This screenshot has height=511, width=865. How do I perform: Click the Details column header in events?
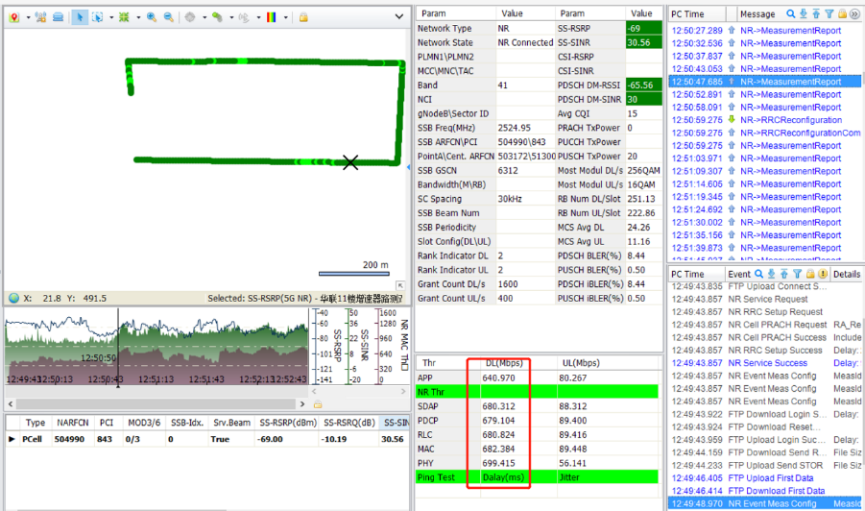click(846, 274)
